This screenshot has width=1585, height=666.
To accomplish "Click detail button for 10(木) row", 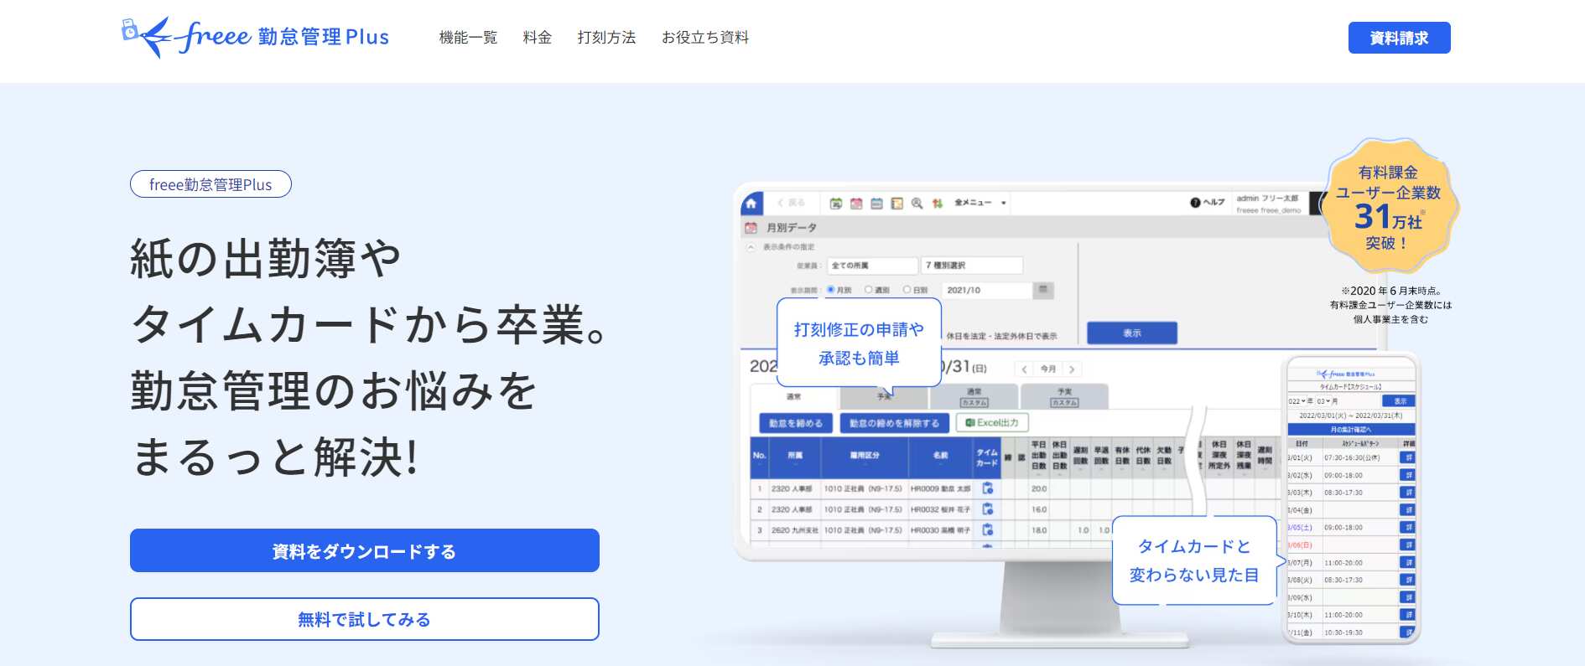I will click(1407, 615).
